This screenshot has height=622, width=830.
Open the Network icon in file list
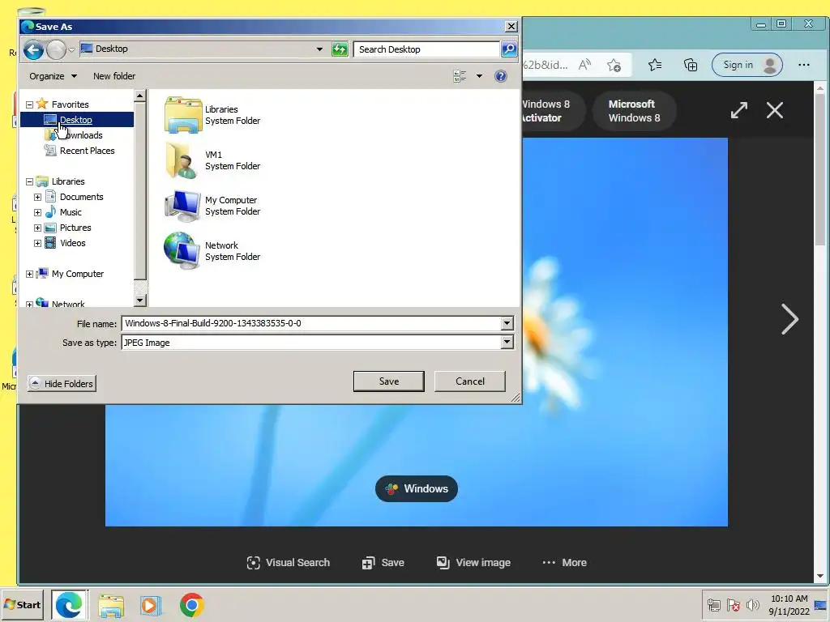182,251
